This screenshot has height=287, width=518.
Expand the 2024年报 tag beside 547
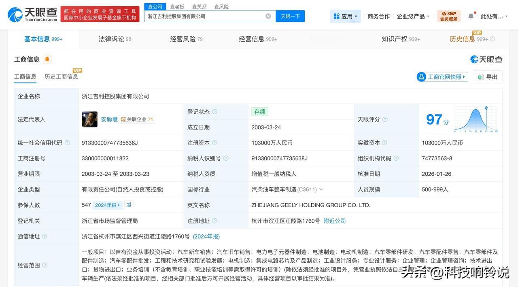[108, 205]
